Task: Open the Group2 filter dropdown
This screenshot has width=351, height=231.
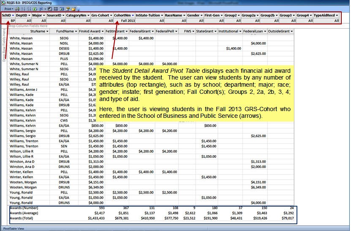Action: click(239, 15)
